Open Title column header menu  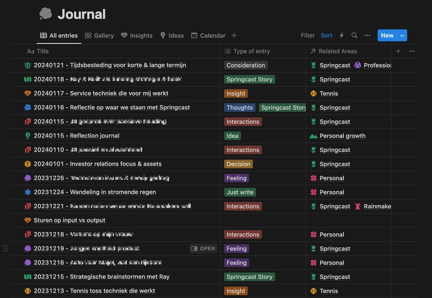[115, 51]
